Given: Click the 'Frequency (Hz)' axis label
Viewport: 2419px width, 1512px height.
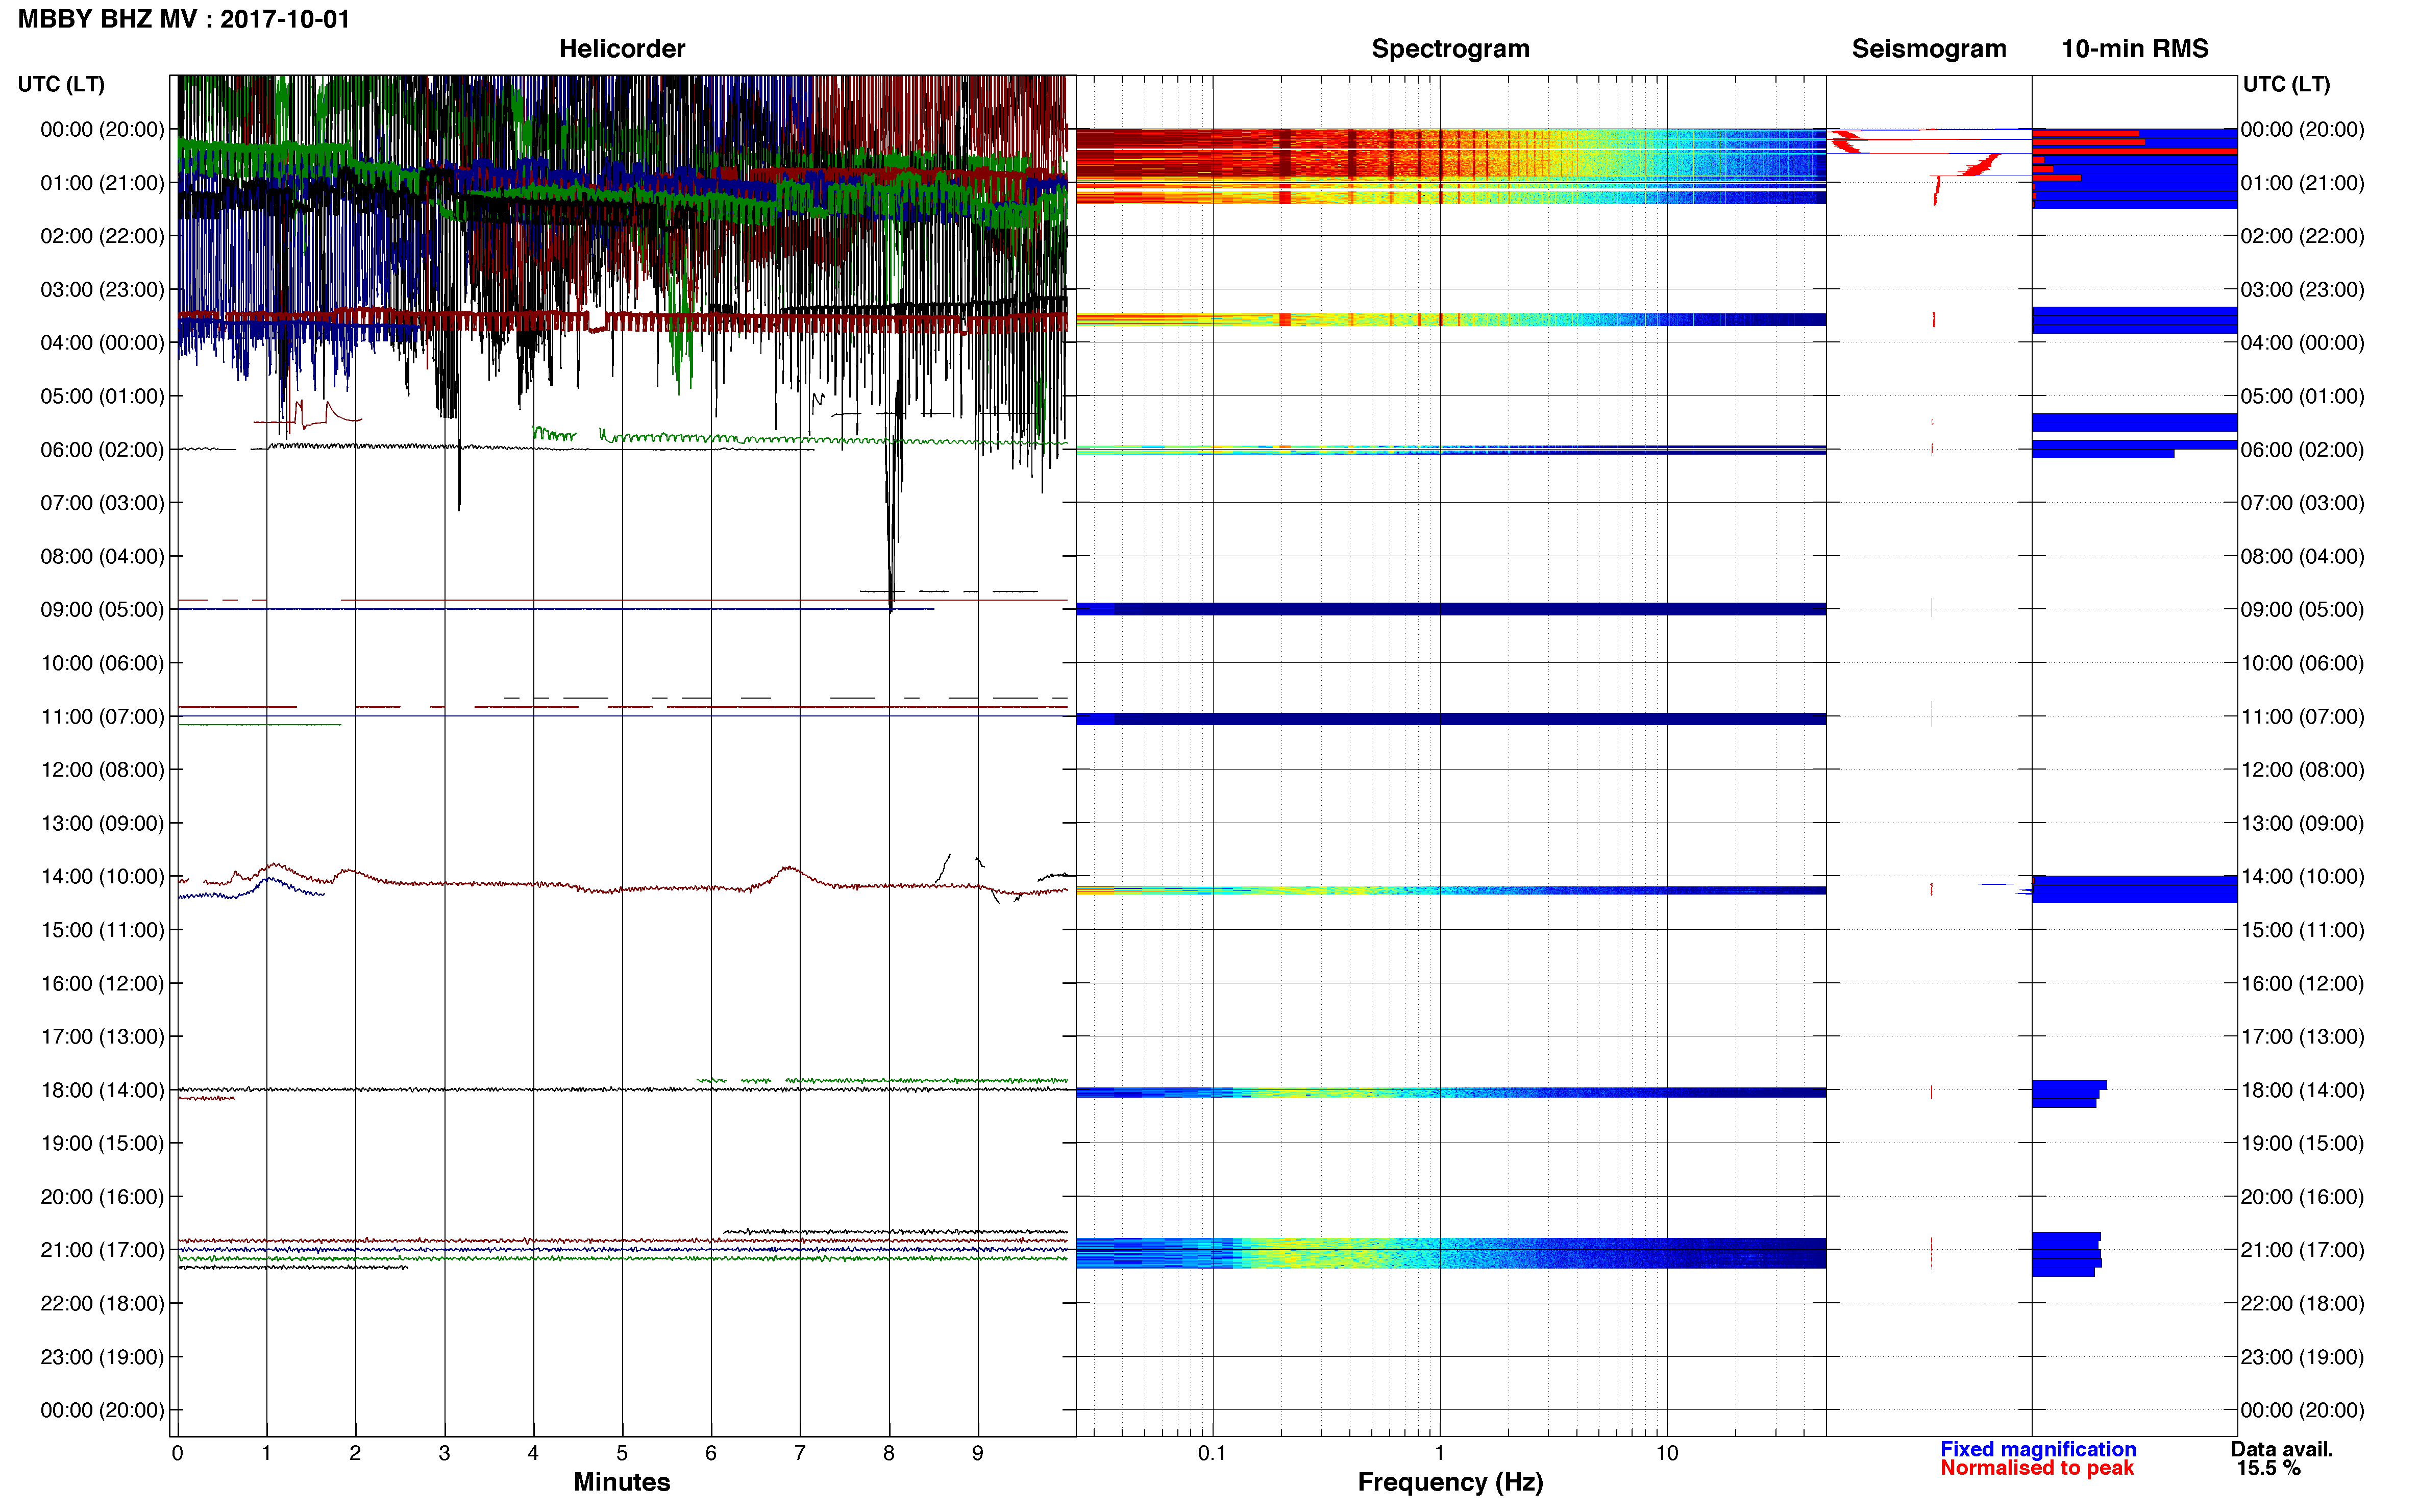Looking at the screenshot, I should 1450,1482.
